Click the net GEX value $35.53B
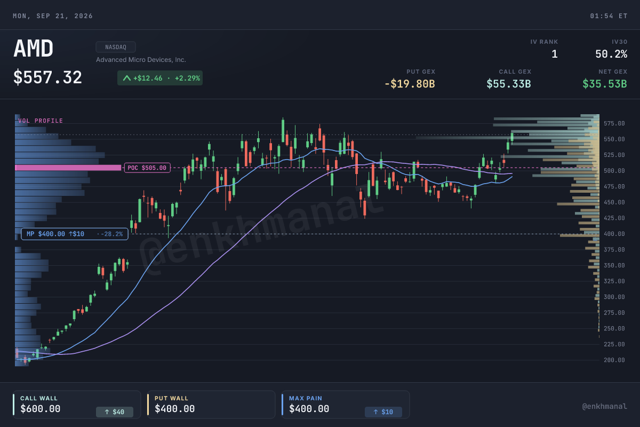 (605, 84)
